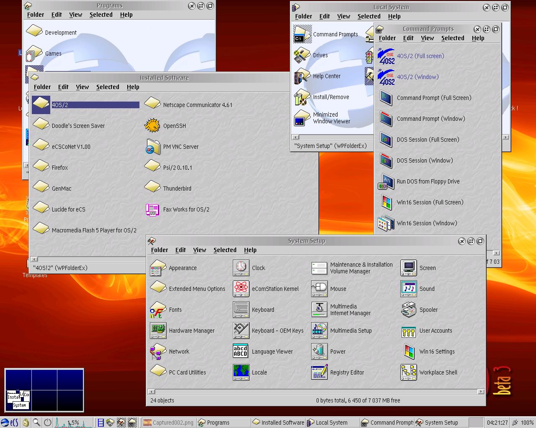Open the Registry Editor icon
The height and width of the screenshot is (428, 536).
click(x=320, y=372)
